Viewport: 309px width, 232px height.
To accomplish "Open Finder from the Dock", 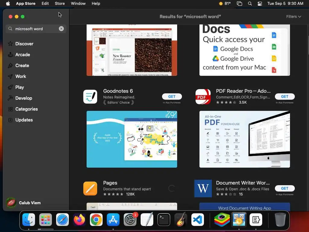I will click(x=29, y=220).
